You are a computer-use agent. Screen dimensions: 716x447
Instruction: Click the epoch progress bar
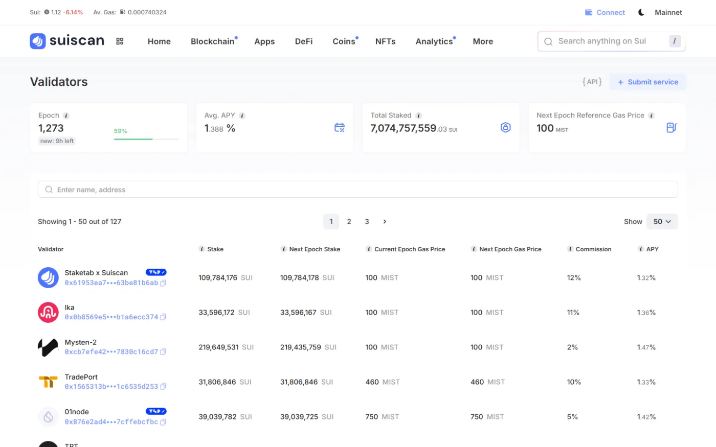(146, 139)
